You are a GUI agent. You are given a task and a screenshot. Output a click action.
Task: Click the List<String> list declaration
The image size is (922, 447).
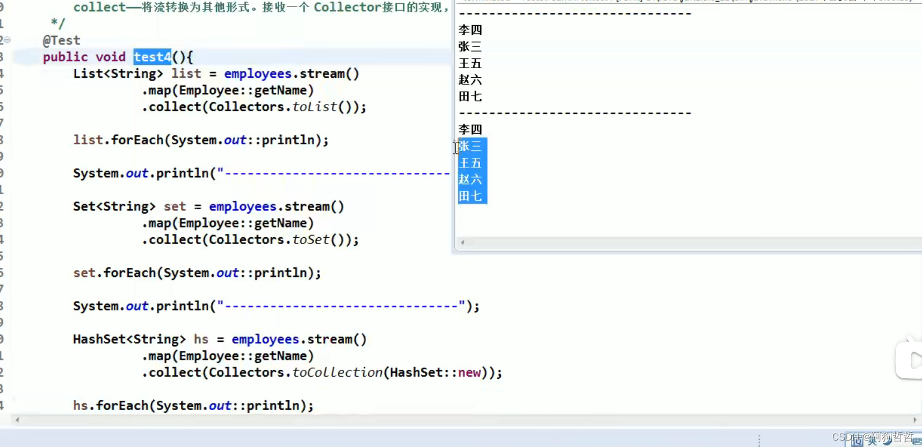(216, 74)
